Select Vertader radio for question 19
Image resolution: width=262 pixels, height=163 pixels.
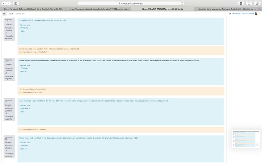pyautogui.click(x=20, y=109)
